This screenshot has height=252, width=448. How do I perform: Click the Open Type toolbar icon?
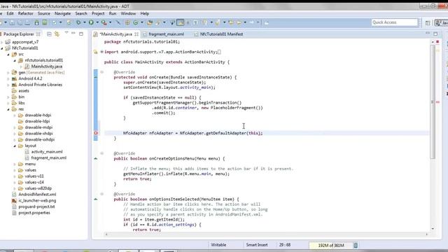pos(149,22)
